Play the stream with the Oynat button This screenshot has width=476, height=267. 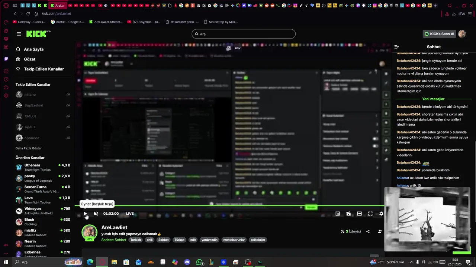tap(85, 214)
